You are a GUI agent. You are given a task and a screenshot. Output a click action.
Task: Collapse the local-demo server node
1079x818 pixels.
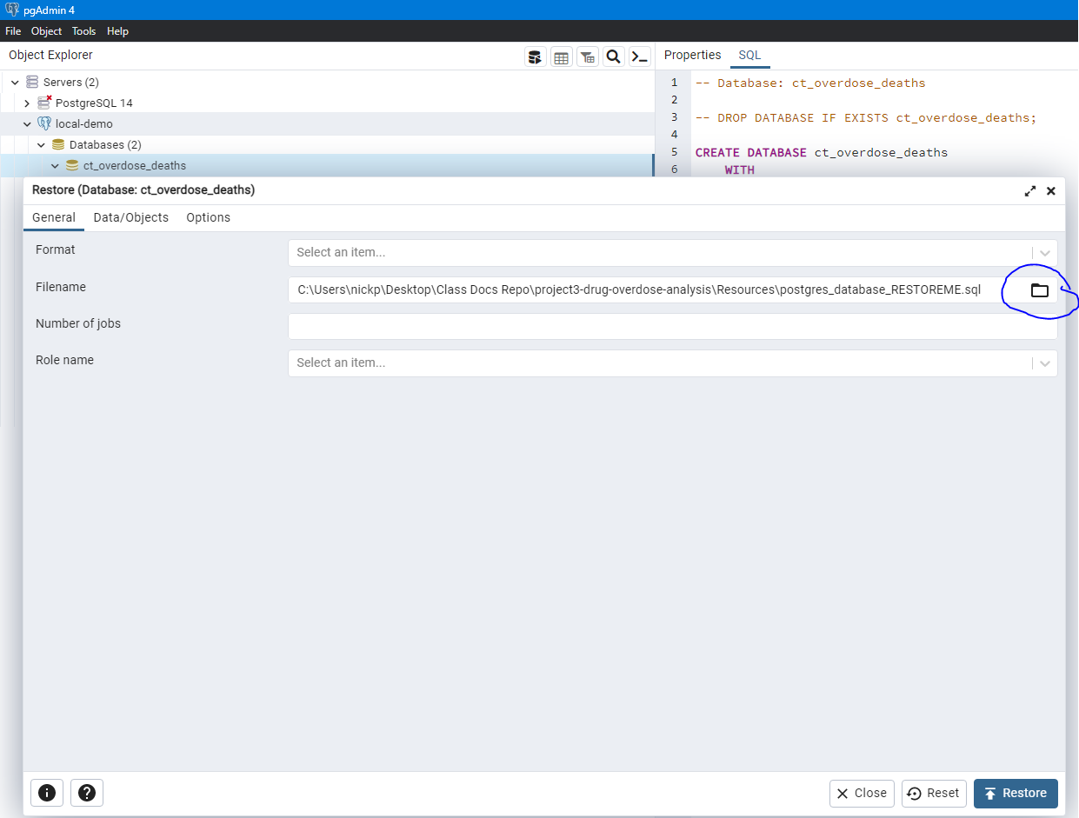pyautogui.click(x=27, y=123)
